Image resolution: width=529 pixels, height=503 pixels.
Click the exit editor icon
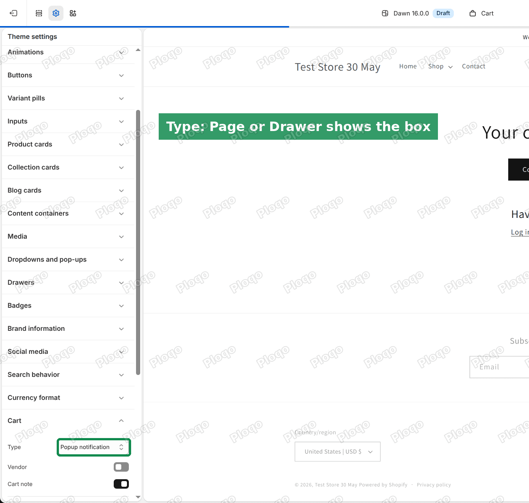pyautogui.click(x=14, y=13)
